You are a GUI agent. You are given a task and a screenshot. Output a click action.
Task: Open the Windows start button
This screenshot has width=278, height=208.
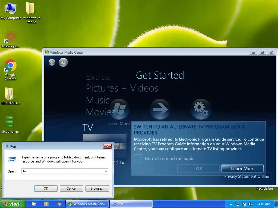pos(13,204)
